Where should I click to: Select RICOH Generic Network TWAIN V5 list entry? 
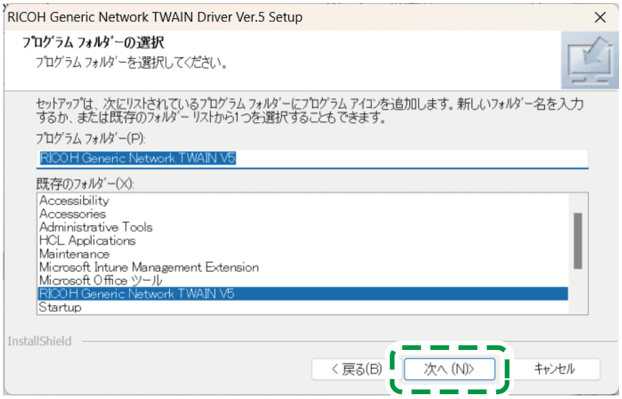[137, 294]
